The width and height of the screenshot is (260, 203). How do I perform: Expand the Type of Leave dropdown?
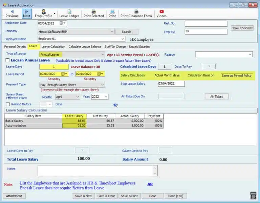(103, 54)
